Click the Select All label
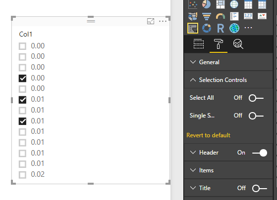Screen dimensions: 277x200 (x=202, y=98)
